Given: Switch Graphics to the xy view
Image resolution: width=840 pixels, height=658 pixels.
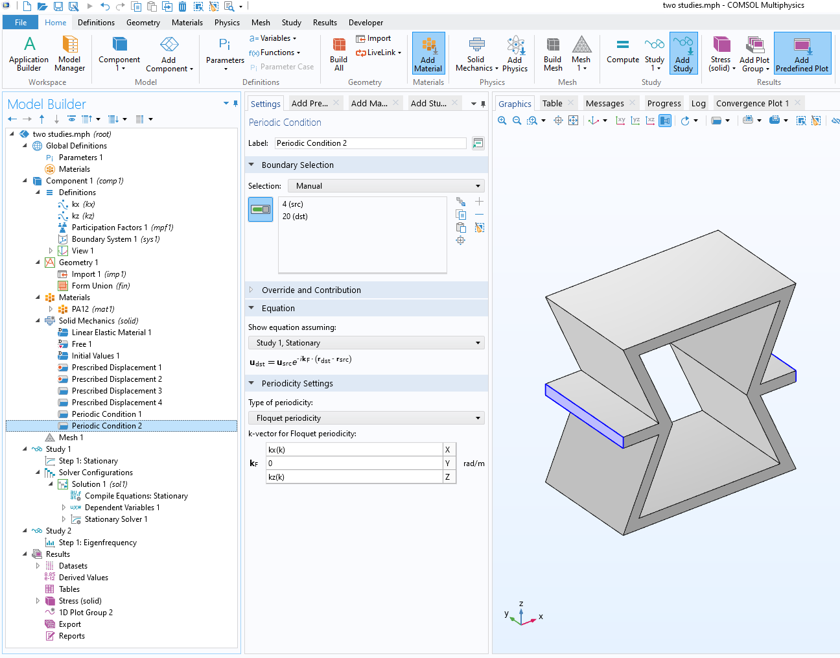Looking at the screenshot, I should tap(620, 121).
